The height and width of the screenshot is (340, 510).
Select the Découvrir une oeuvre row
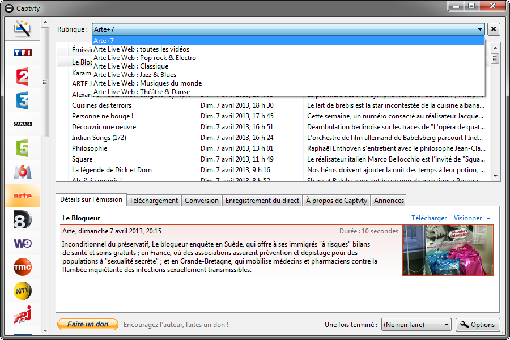click(x=273, y=126)
